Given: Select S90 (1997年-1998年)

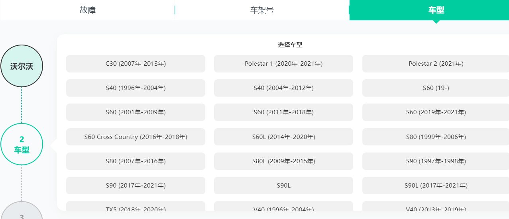Looking at the screenshot, I should point(436,161).
